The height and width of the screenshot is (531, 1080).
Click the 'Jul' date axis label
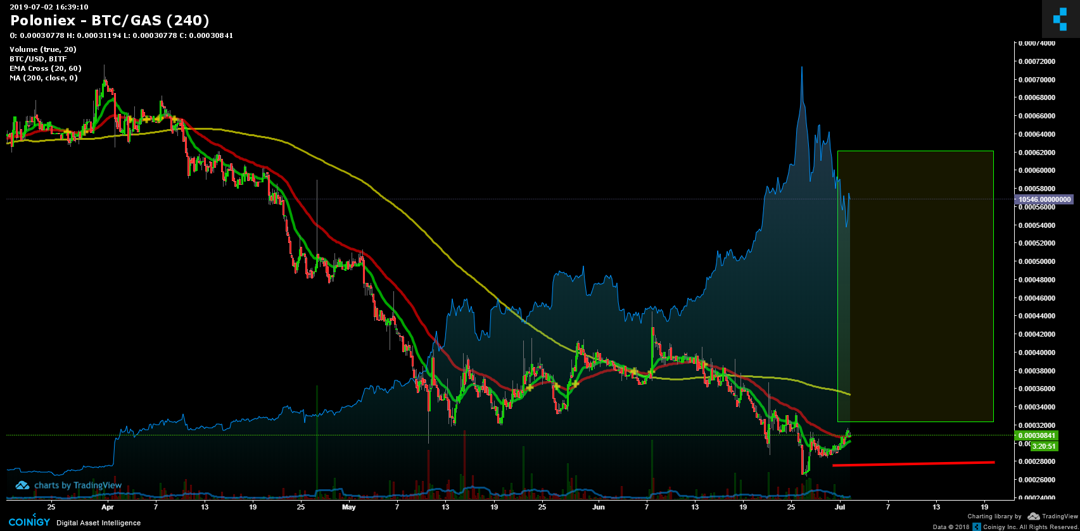point(840,507)
